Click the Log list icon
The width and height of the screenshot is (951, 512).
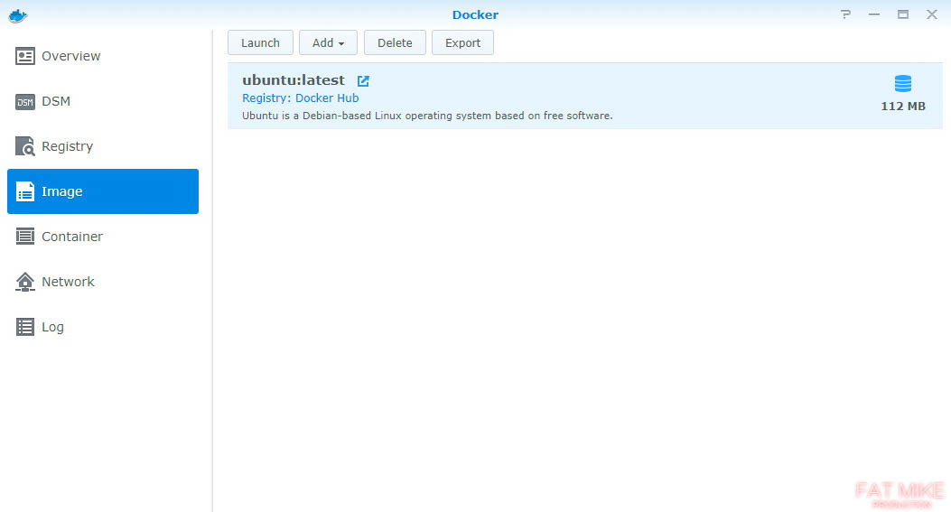tap(25, 327)
